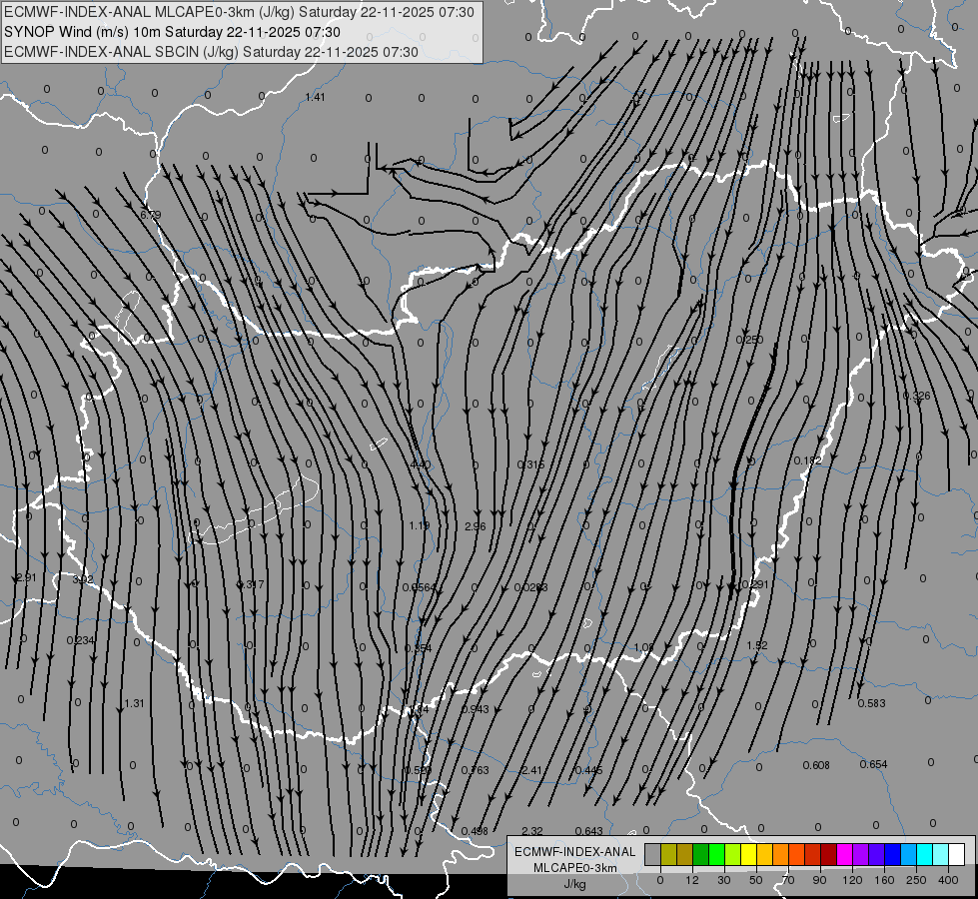Click the 2.32 value near the legend
Screen dimensions: 978x899
coord(532,831)
